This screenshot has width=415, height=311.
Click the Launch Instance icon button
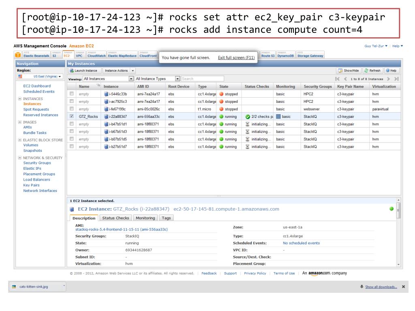[x=84, y=70]
